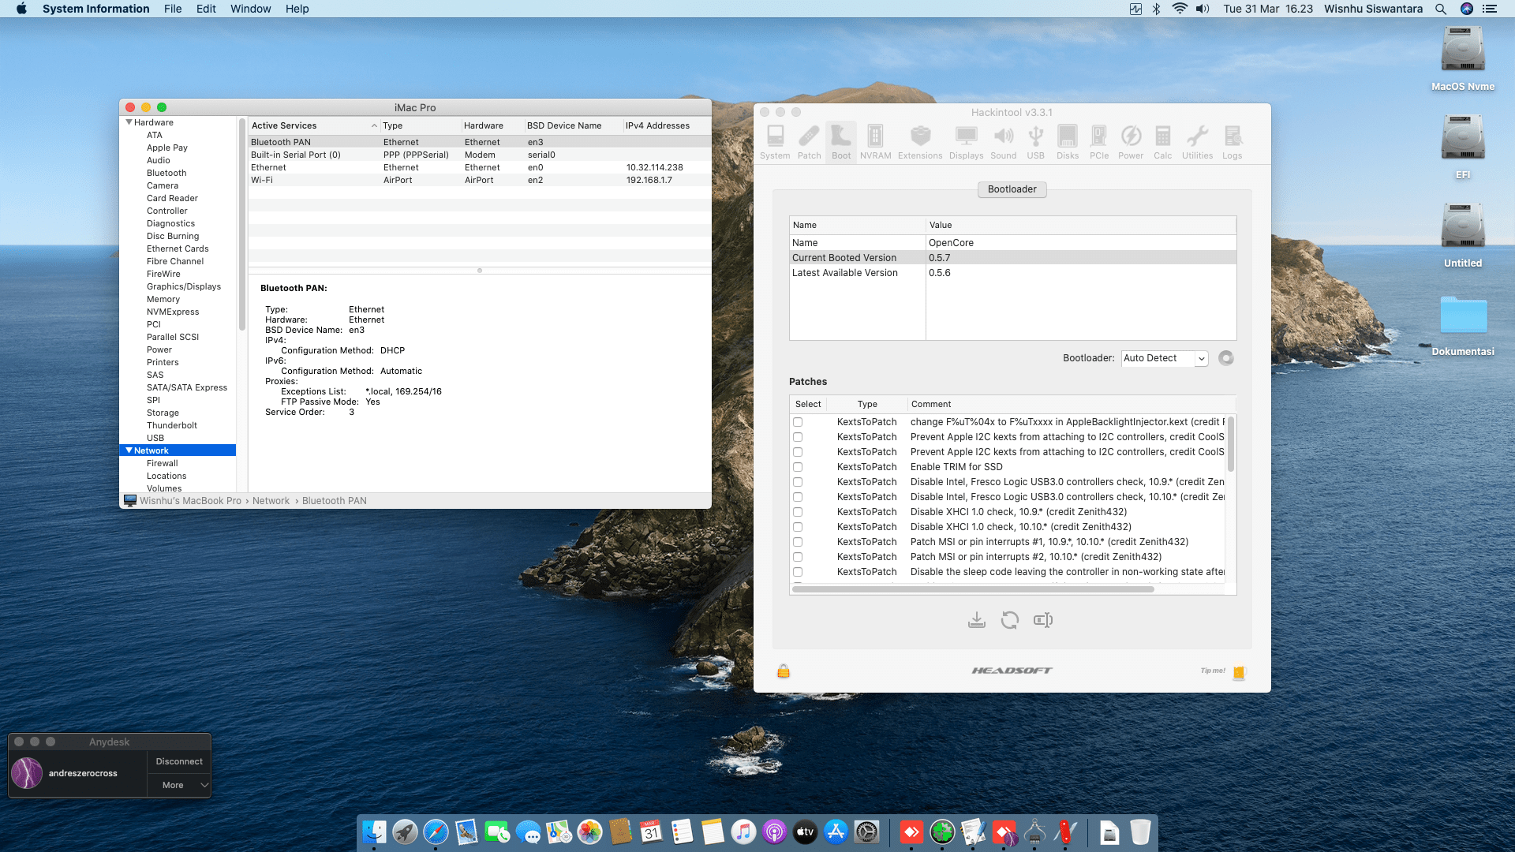Open the Disks section in Hackintool
This screenshot has height=852, width=1515.
(x=1068, y=143)
